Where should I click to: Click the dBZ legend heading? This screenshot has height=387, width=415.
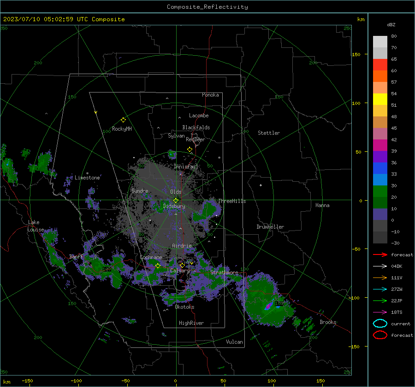[391, 24]
